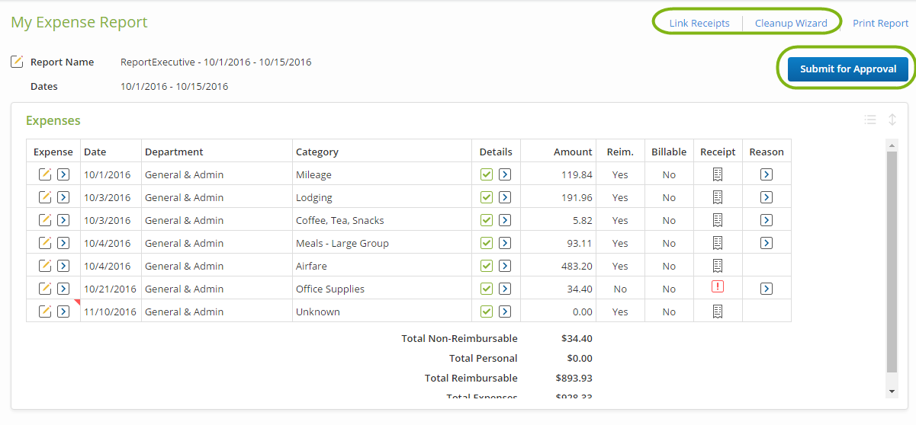The width and height of the screenshot is (916, 425).
Task: Toggle details checkmark for Mileage
Action: click(x=487, y=174)
